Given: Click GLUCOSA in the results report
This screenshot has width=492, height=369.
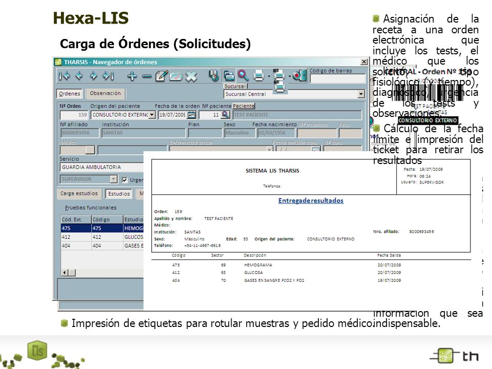Looking at the screenshot, I should pos(254,273).
